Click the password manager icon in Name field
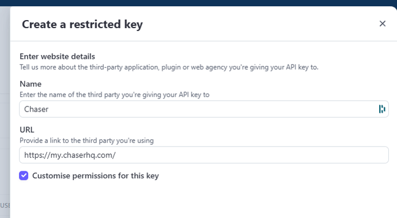397x218 pixels. (382, 109)
